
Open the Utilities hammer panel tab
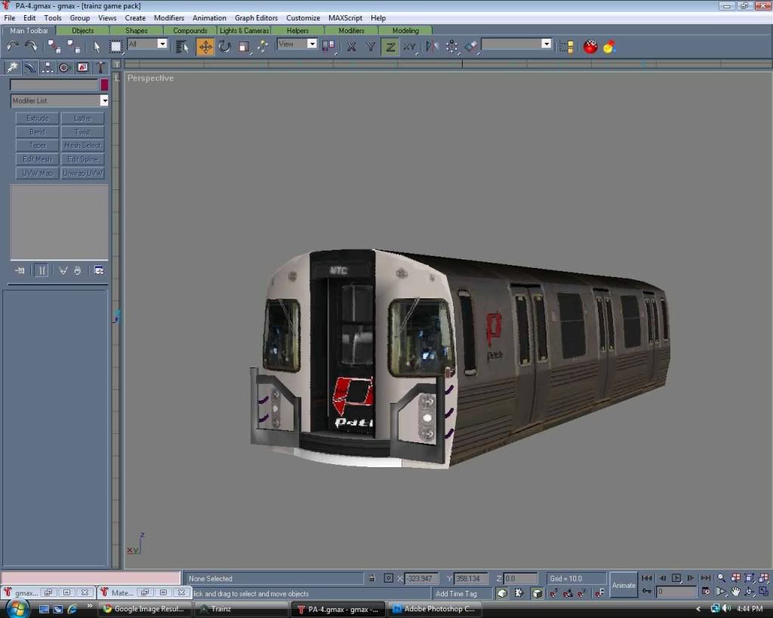(x=100, y=67)
